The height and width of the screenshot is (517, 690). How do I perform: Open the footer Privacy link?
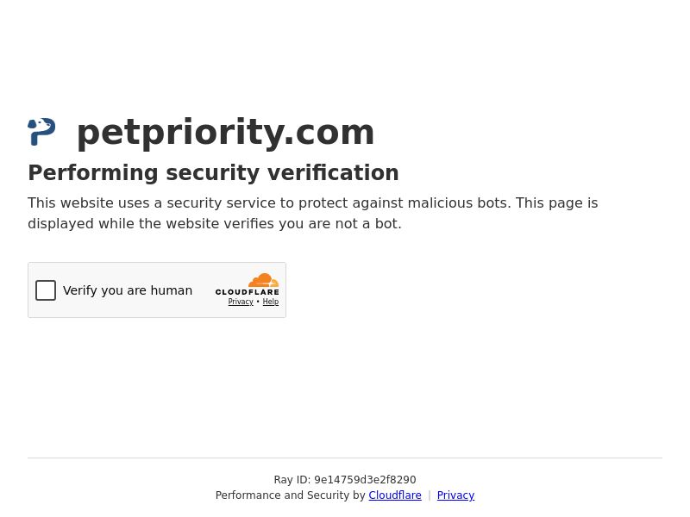pos(455,495)
